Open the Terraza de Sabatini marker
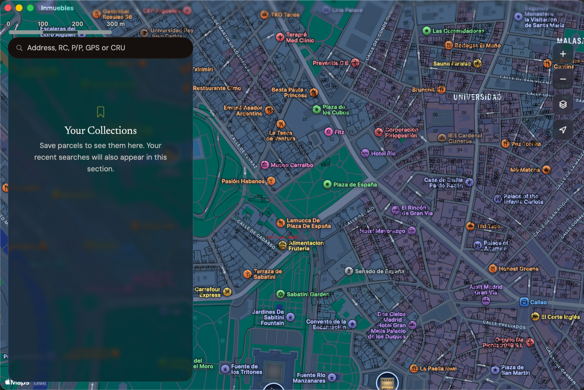The image size is (584, 390). point(247,274)
